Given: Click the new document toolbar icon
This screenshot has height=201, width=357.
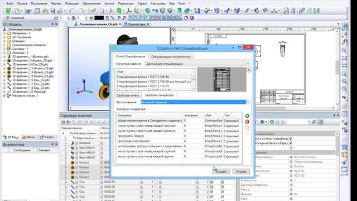Looking at the screenshot, I should tap(17, 11).
